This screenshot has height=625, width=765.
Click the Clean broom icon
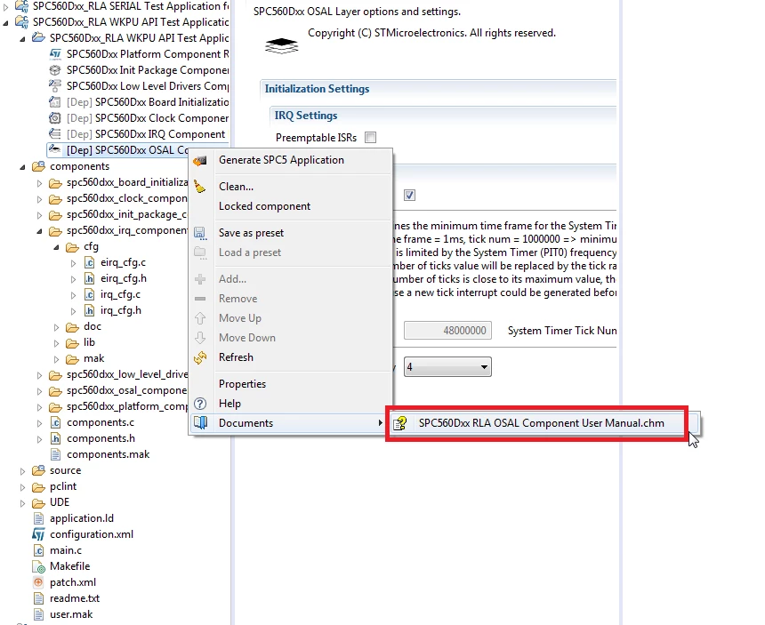pos(199,186)
